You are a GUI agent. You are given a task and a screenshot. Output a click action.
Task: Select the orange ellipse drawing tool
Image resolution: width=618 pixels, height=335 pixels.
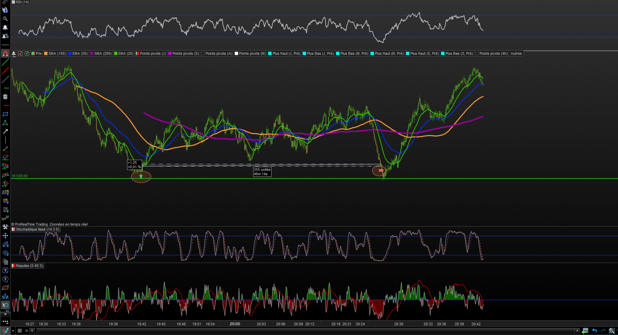(5, 288)
